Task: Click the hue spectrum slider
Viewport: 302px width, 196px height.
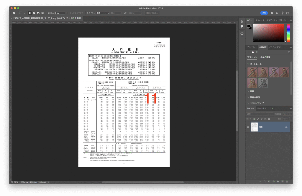Action: (x=288, y=33)
